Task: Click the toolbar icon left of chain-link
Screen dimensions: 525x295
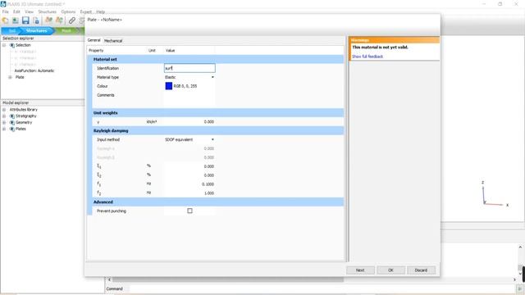Action: [x=59, y=20]
